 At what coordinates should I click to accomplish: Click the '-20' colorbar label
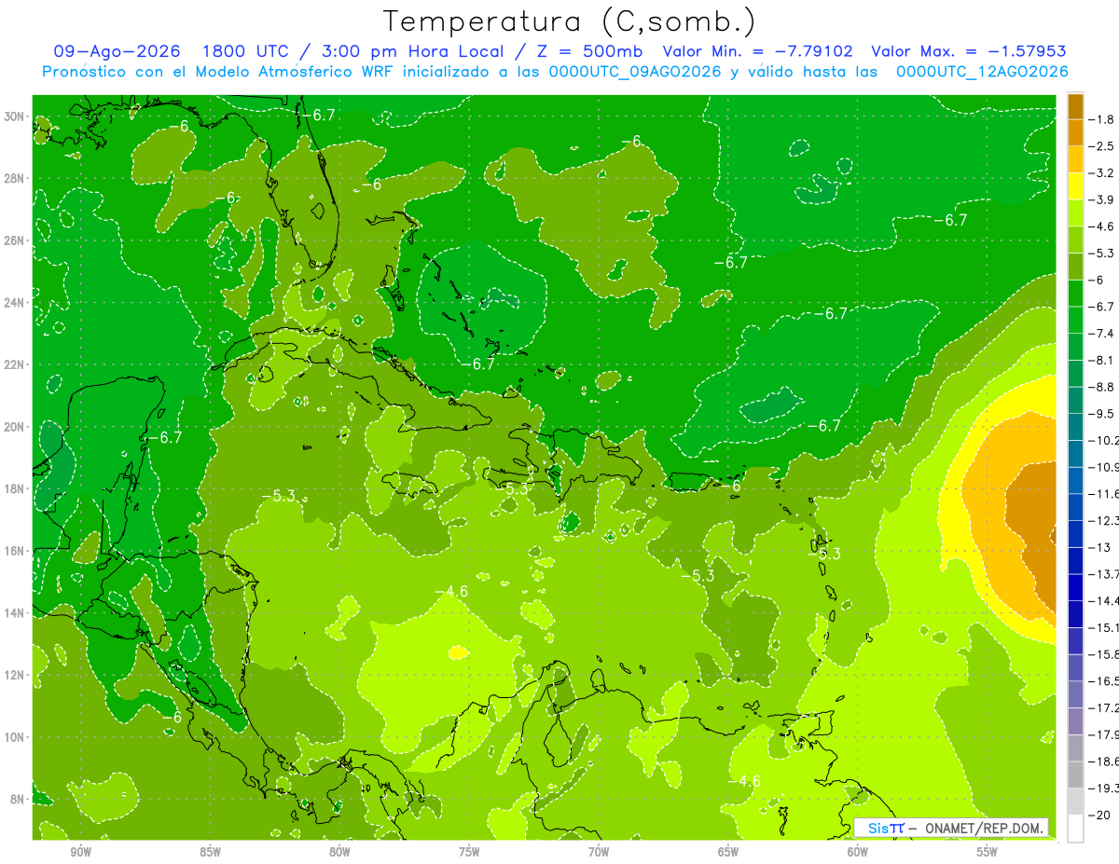click(x=1101, y=816)
